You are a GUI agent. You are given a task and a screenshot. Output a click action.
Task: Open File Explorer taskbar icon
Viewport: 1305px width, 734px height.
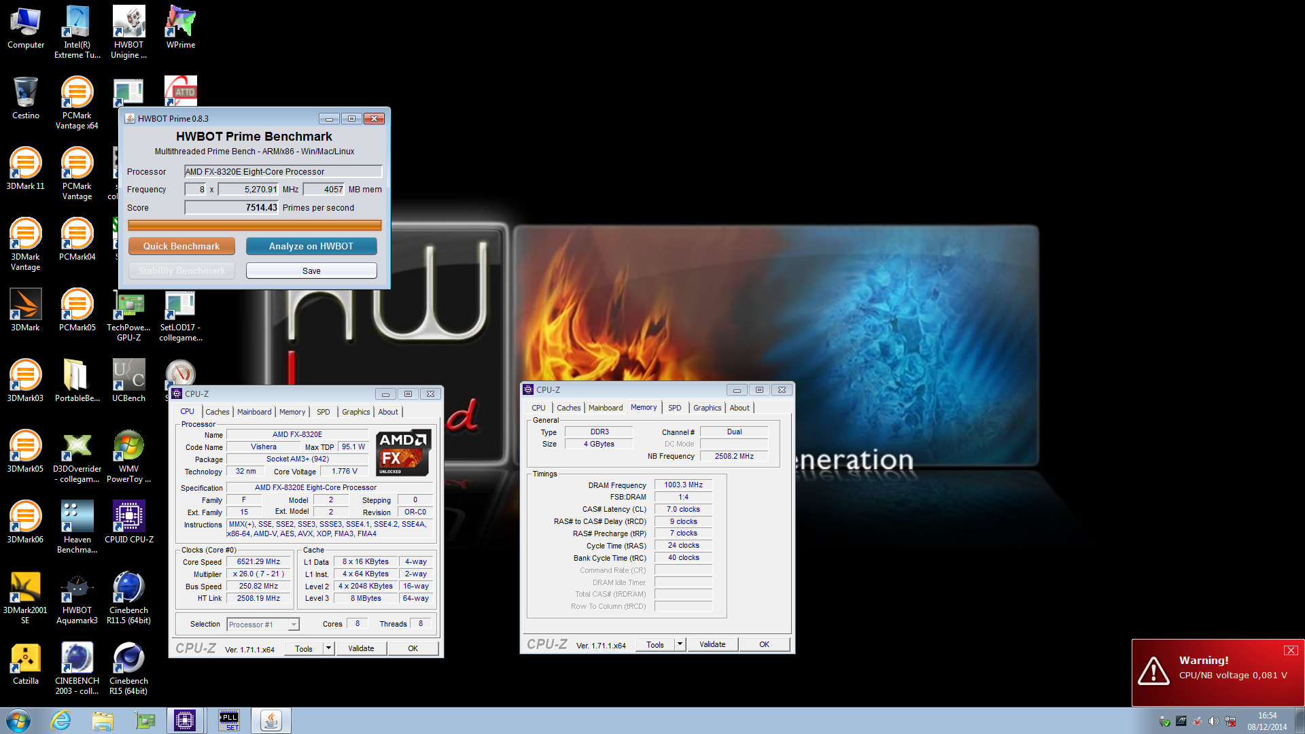pyautogui.click(x=103, y=720)
